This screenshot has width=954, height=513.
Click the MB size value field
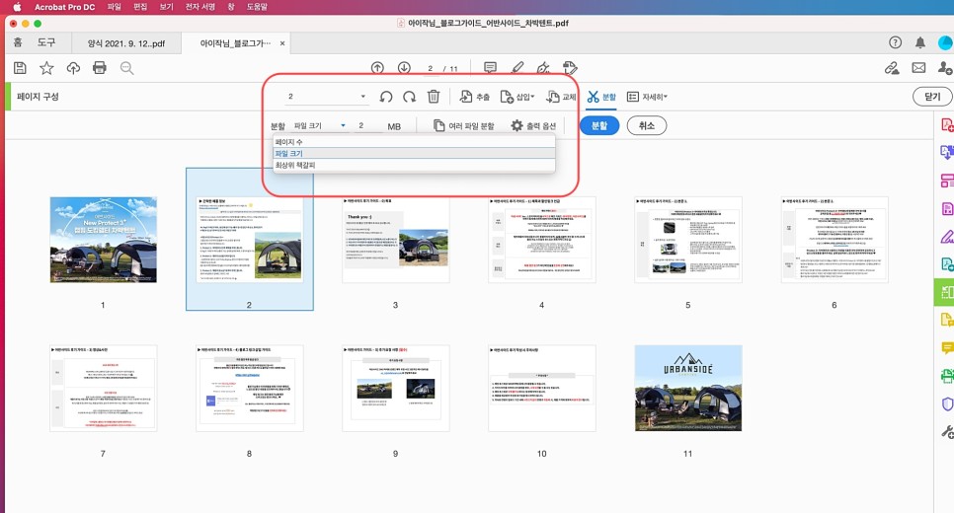(368, 126)
